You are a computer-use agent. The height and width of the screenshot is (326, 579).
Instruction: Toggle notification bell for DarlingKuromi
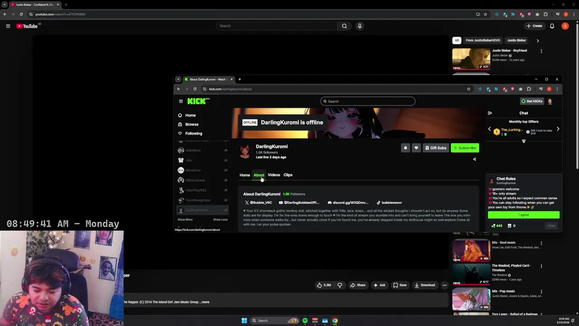point(405,148)
